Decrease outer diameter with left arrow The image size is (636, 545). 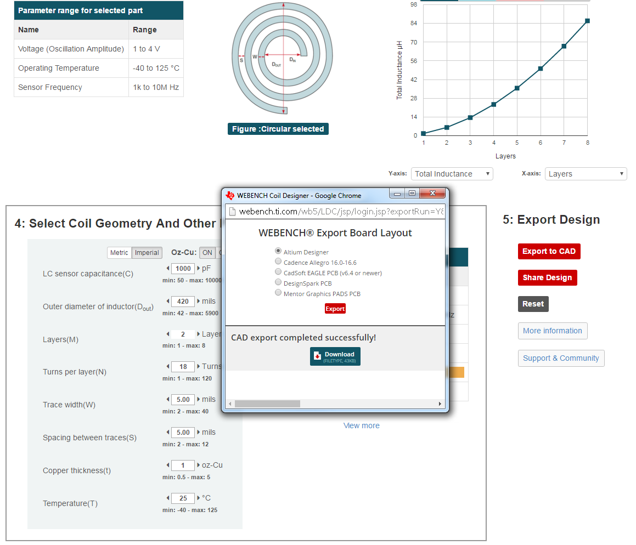pyautogui.click(x=168, y=301)
